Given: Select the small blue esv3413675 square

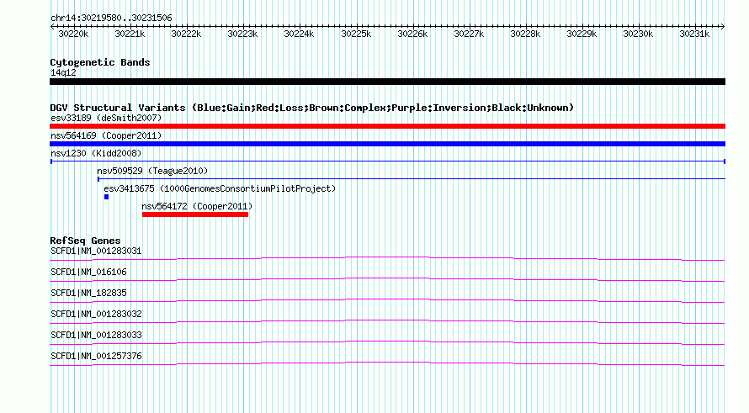Looking at the screenshot, I should coord(107,197).
